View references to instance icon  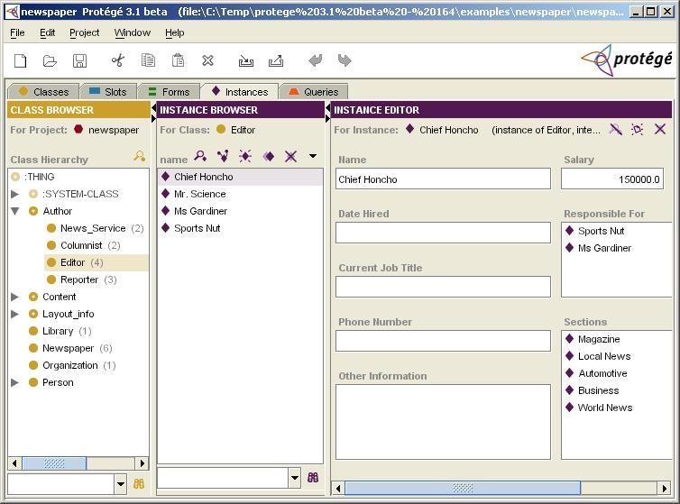point(223,156)
